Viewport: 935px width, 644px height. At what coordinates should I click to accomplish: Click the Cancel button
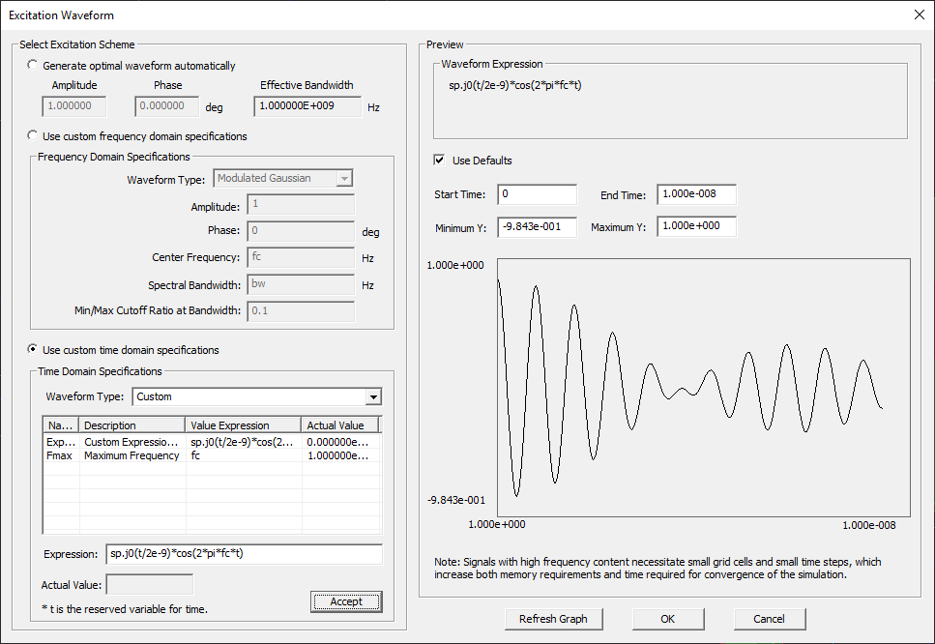coord(769,619)
